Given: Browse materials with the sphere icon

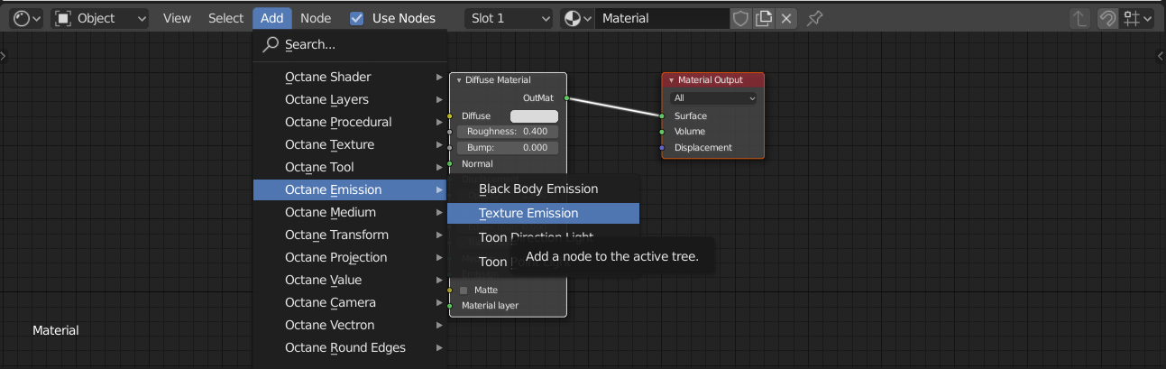Looking at the screenshot, I should tap(576, 18).
